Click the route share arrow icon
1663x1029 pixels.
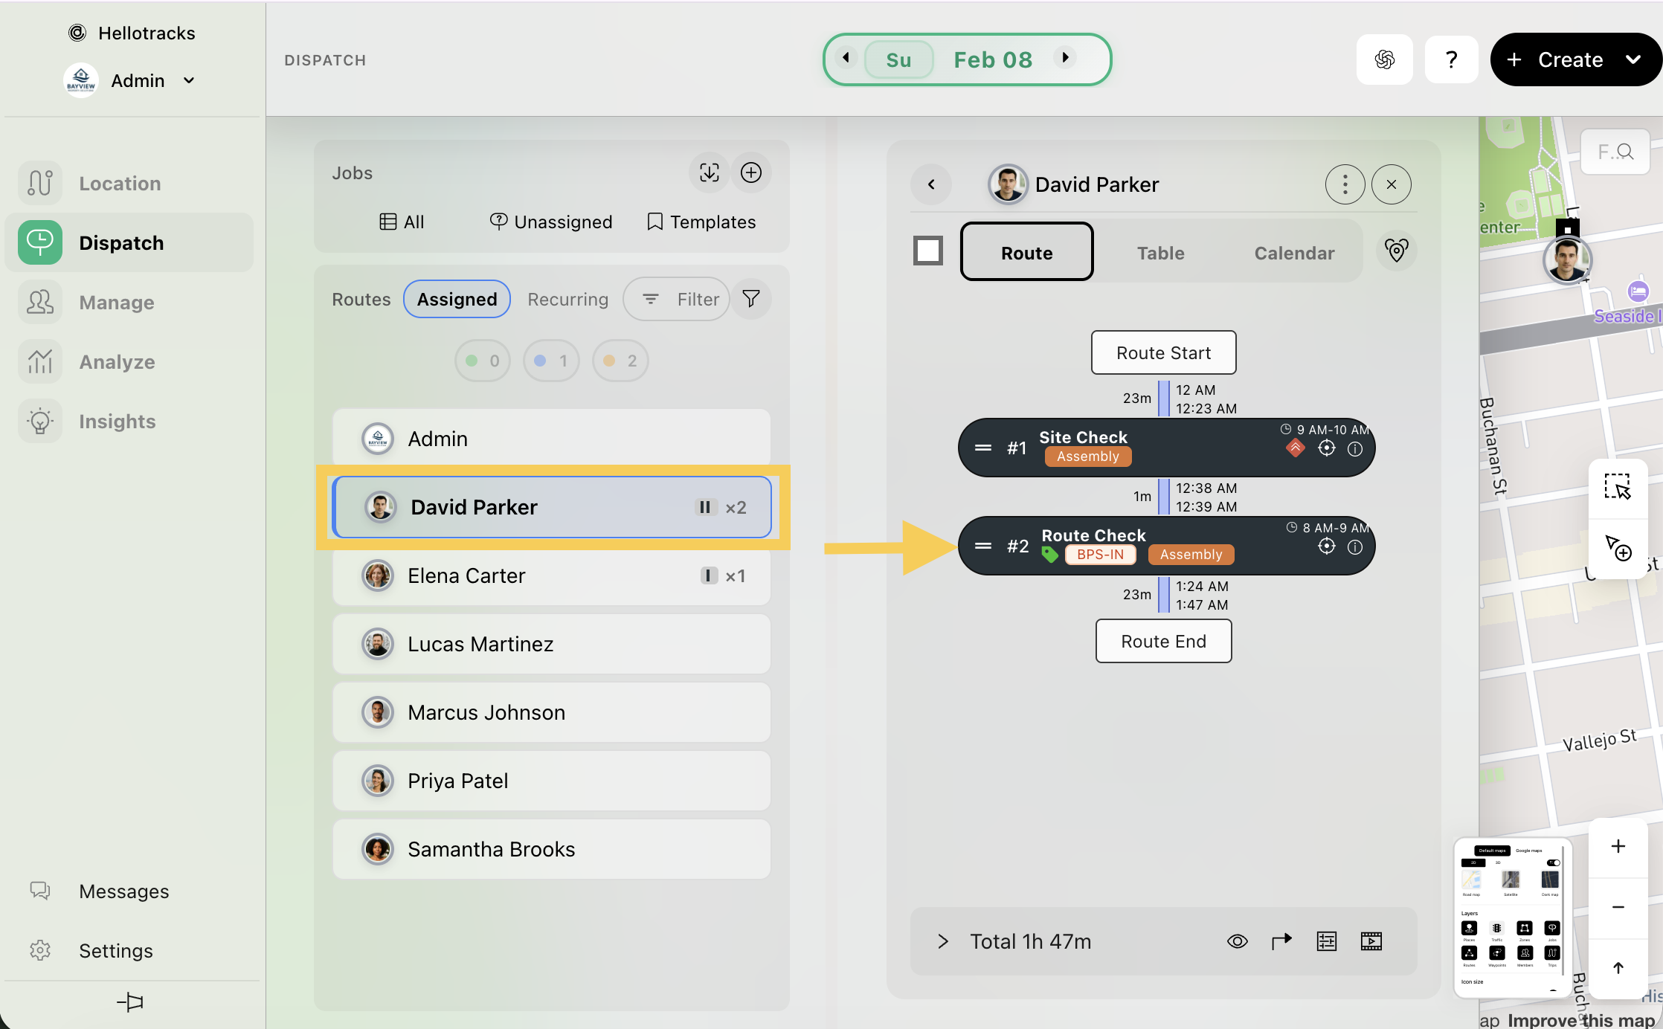1281,941
